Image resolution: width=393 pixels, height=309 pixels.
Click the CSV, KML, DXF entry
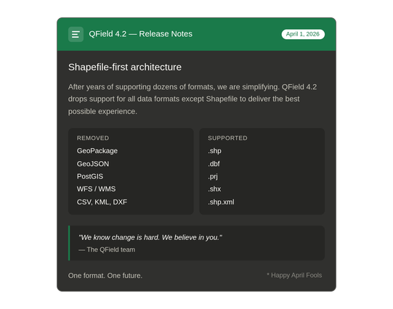[x=102, y=202]
